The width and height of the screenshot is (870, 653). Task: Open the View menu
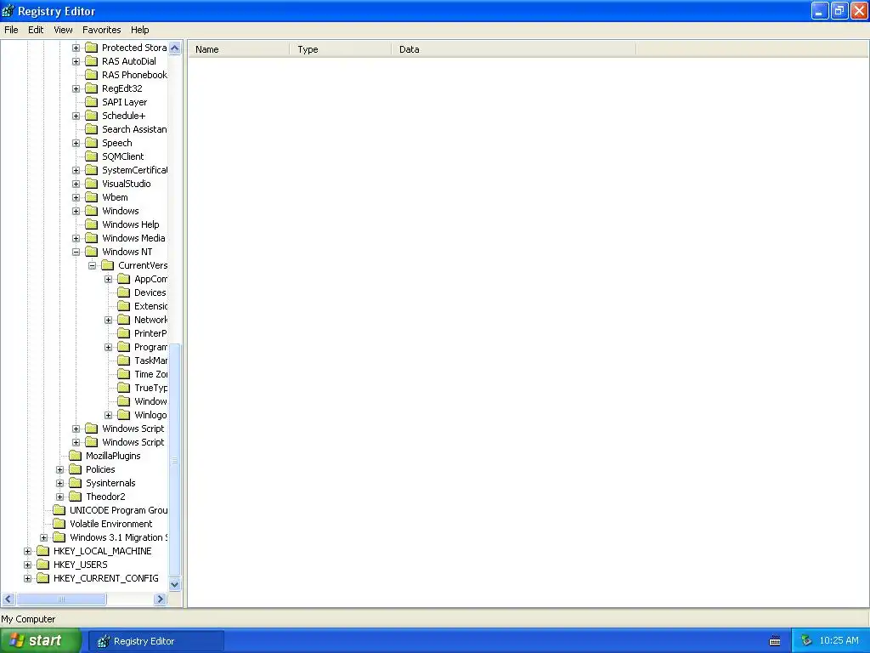63,30
